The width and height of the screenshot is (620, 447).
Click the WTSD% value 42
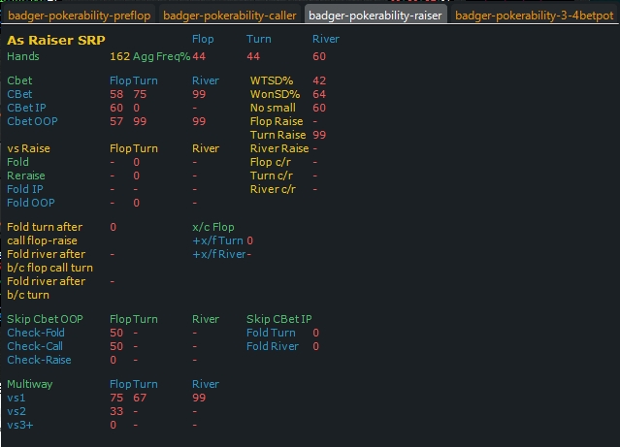319,80
